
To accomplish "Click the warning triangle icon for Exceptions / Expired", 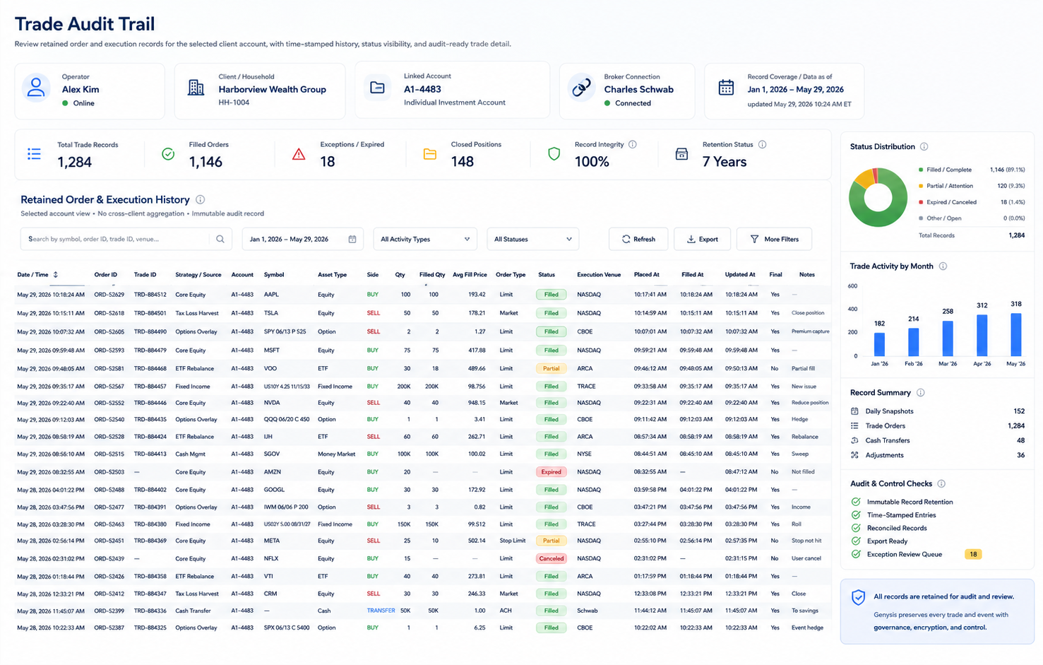I will [299, 153].
